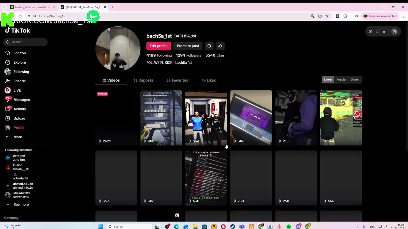The width and height of the screenshot is (408, 229).
Task: Open the top-right profile avatar menu
Action: [394, 31]
